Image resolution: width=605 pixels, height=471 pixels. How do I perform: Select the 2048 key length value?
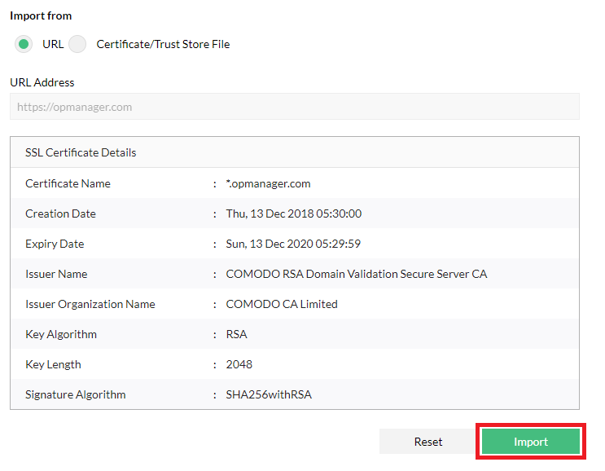point(239,364)
